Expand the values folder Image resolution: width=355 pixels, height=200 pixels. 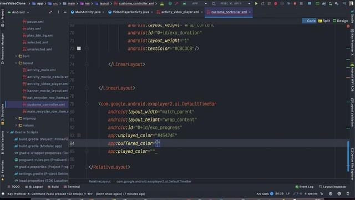[x=16, y=125]
